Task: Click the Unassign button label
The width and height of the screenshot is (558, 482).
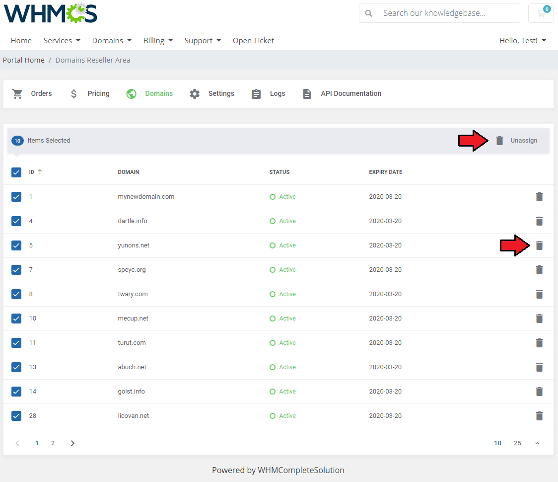Action: (x=524, y=141)
